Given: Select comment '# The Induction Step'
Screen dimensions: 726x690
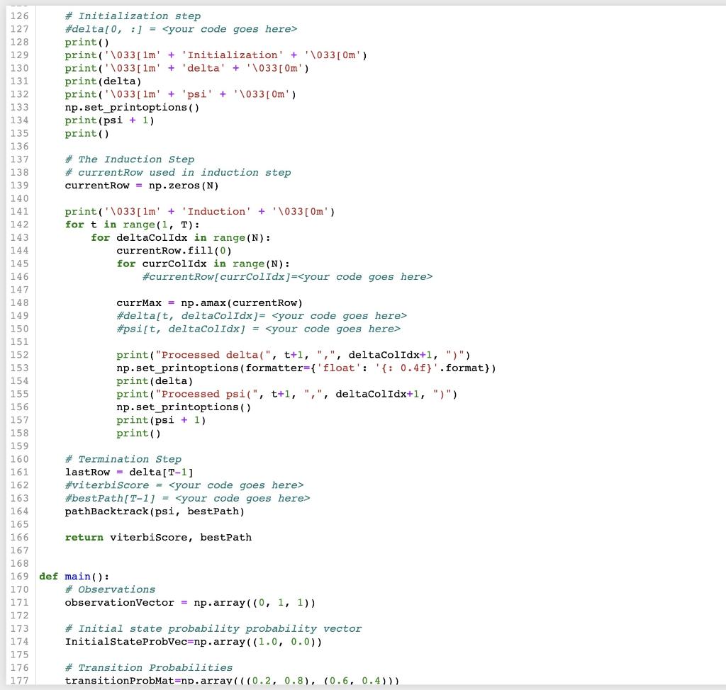Looking at the screenshot, I should [130, 159].
